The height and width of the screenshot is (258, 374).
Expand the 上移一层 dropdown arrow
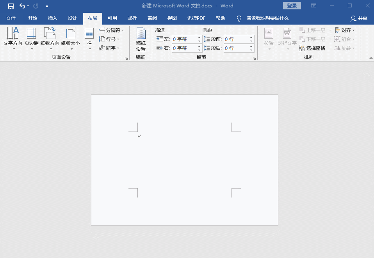point(330,30)
